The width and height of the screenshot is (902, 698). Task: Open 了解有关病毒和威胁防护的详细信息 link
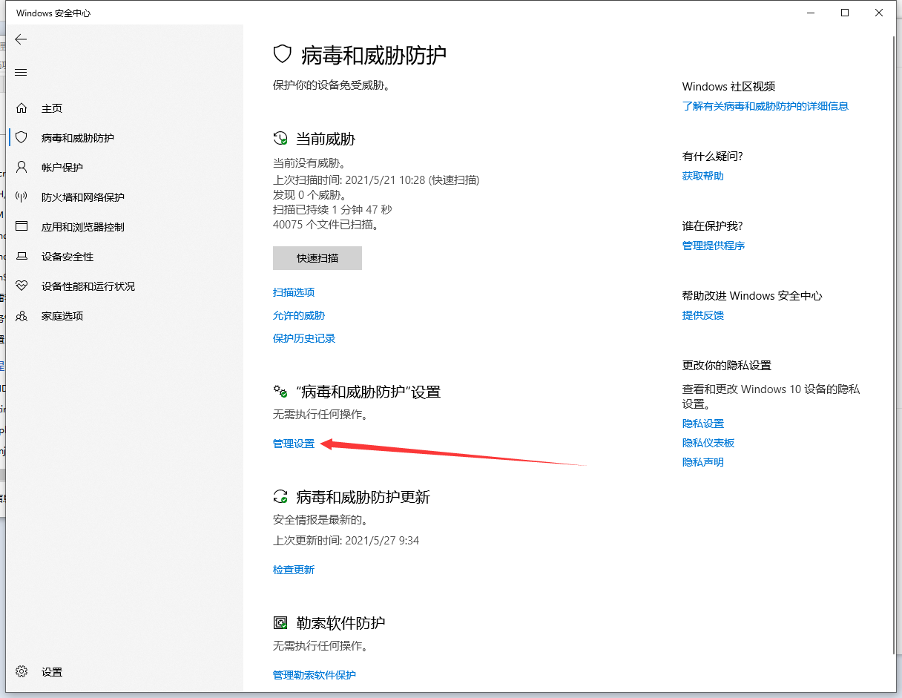(x=766, y=106)
